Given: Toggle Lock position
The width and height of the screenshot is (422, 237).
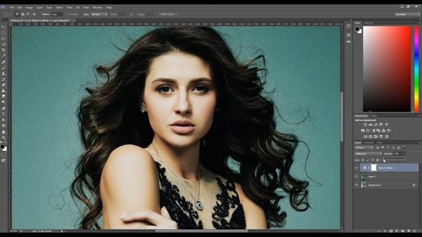Looking at the screenshot, I should (x=373, y=160).
